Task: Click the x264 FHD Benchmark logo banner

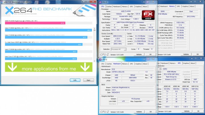Action: [49, 10]
